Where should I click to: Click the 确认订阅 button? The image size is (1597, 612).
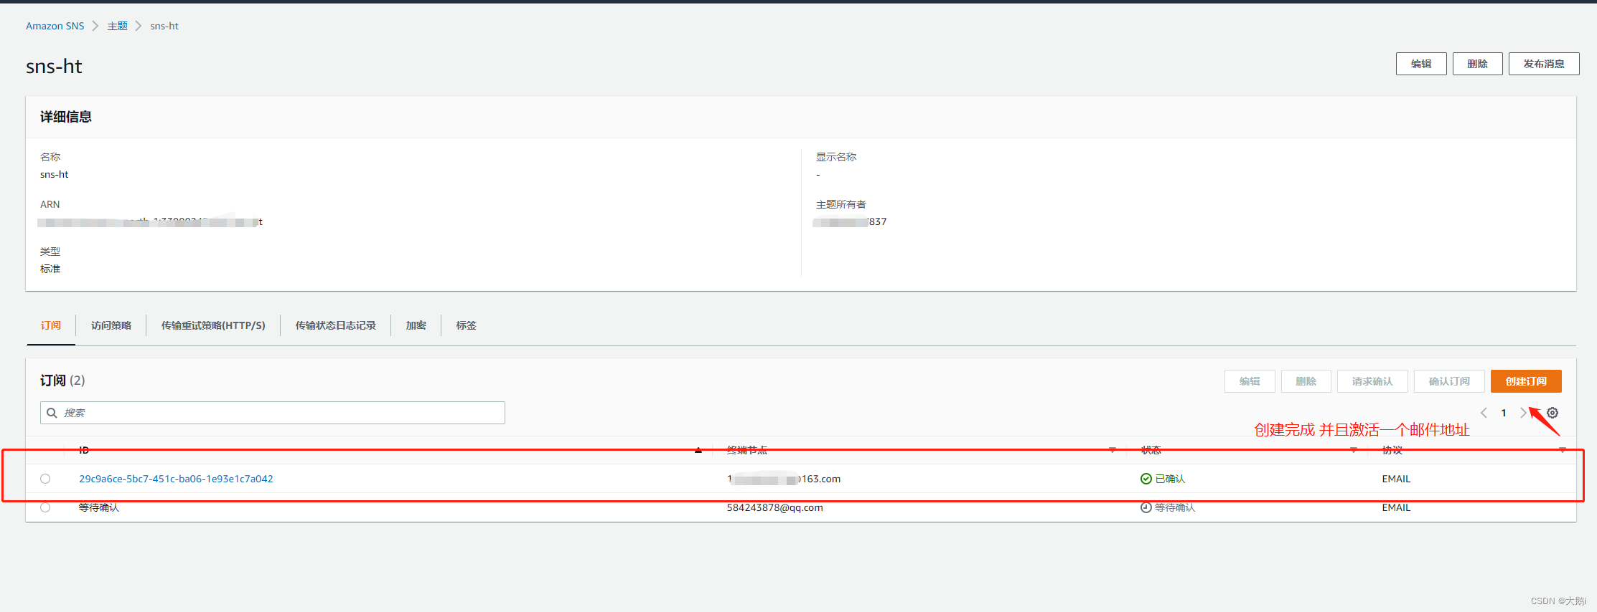[1449, 381]
